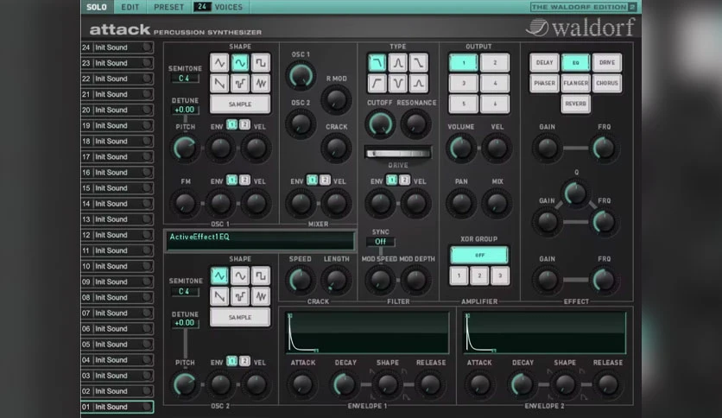
Task: Click the filter Drive slider
Action: coord(398,153)
